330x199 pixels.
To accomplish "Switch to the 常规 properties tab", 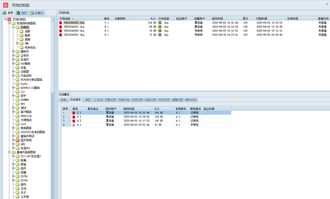I will point(63,100).
